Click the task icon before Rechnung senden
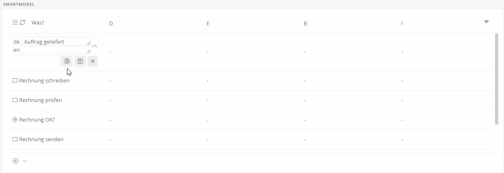 [15, 140]
